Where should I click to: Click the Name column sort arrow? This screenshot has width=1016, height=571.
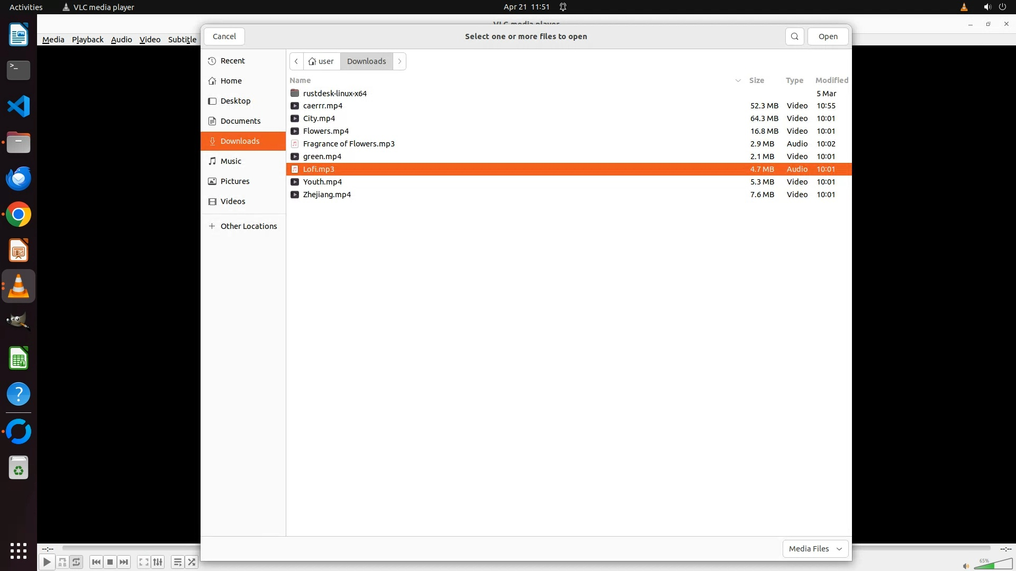(738, 80)
